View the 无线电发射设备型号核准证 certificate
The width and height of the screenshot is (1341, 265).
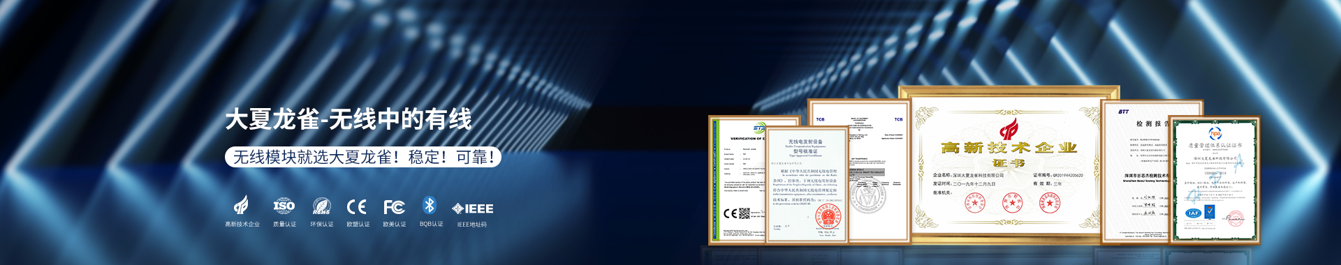pos(806,185)
